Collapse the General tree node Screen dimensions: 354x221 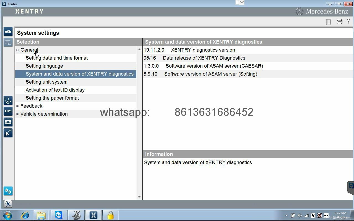click(x=17, y=50)
